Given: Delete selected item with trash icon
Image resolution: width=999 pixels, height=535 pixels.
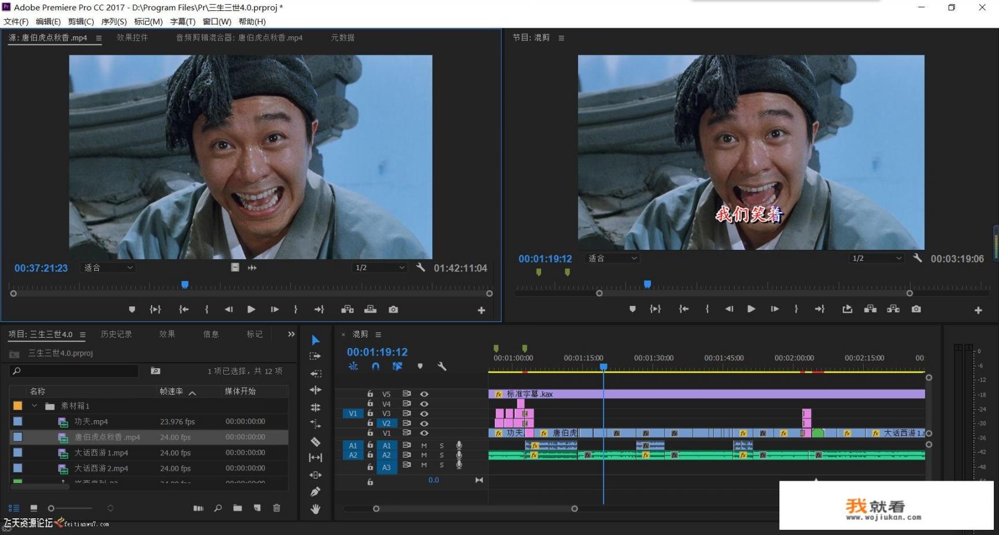Looking at the screenshot, I should point(277,508).
